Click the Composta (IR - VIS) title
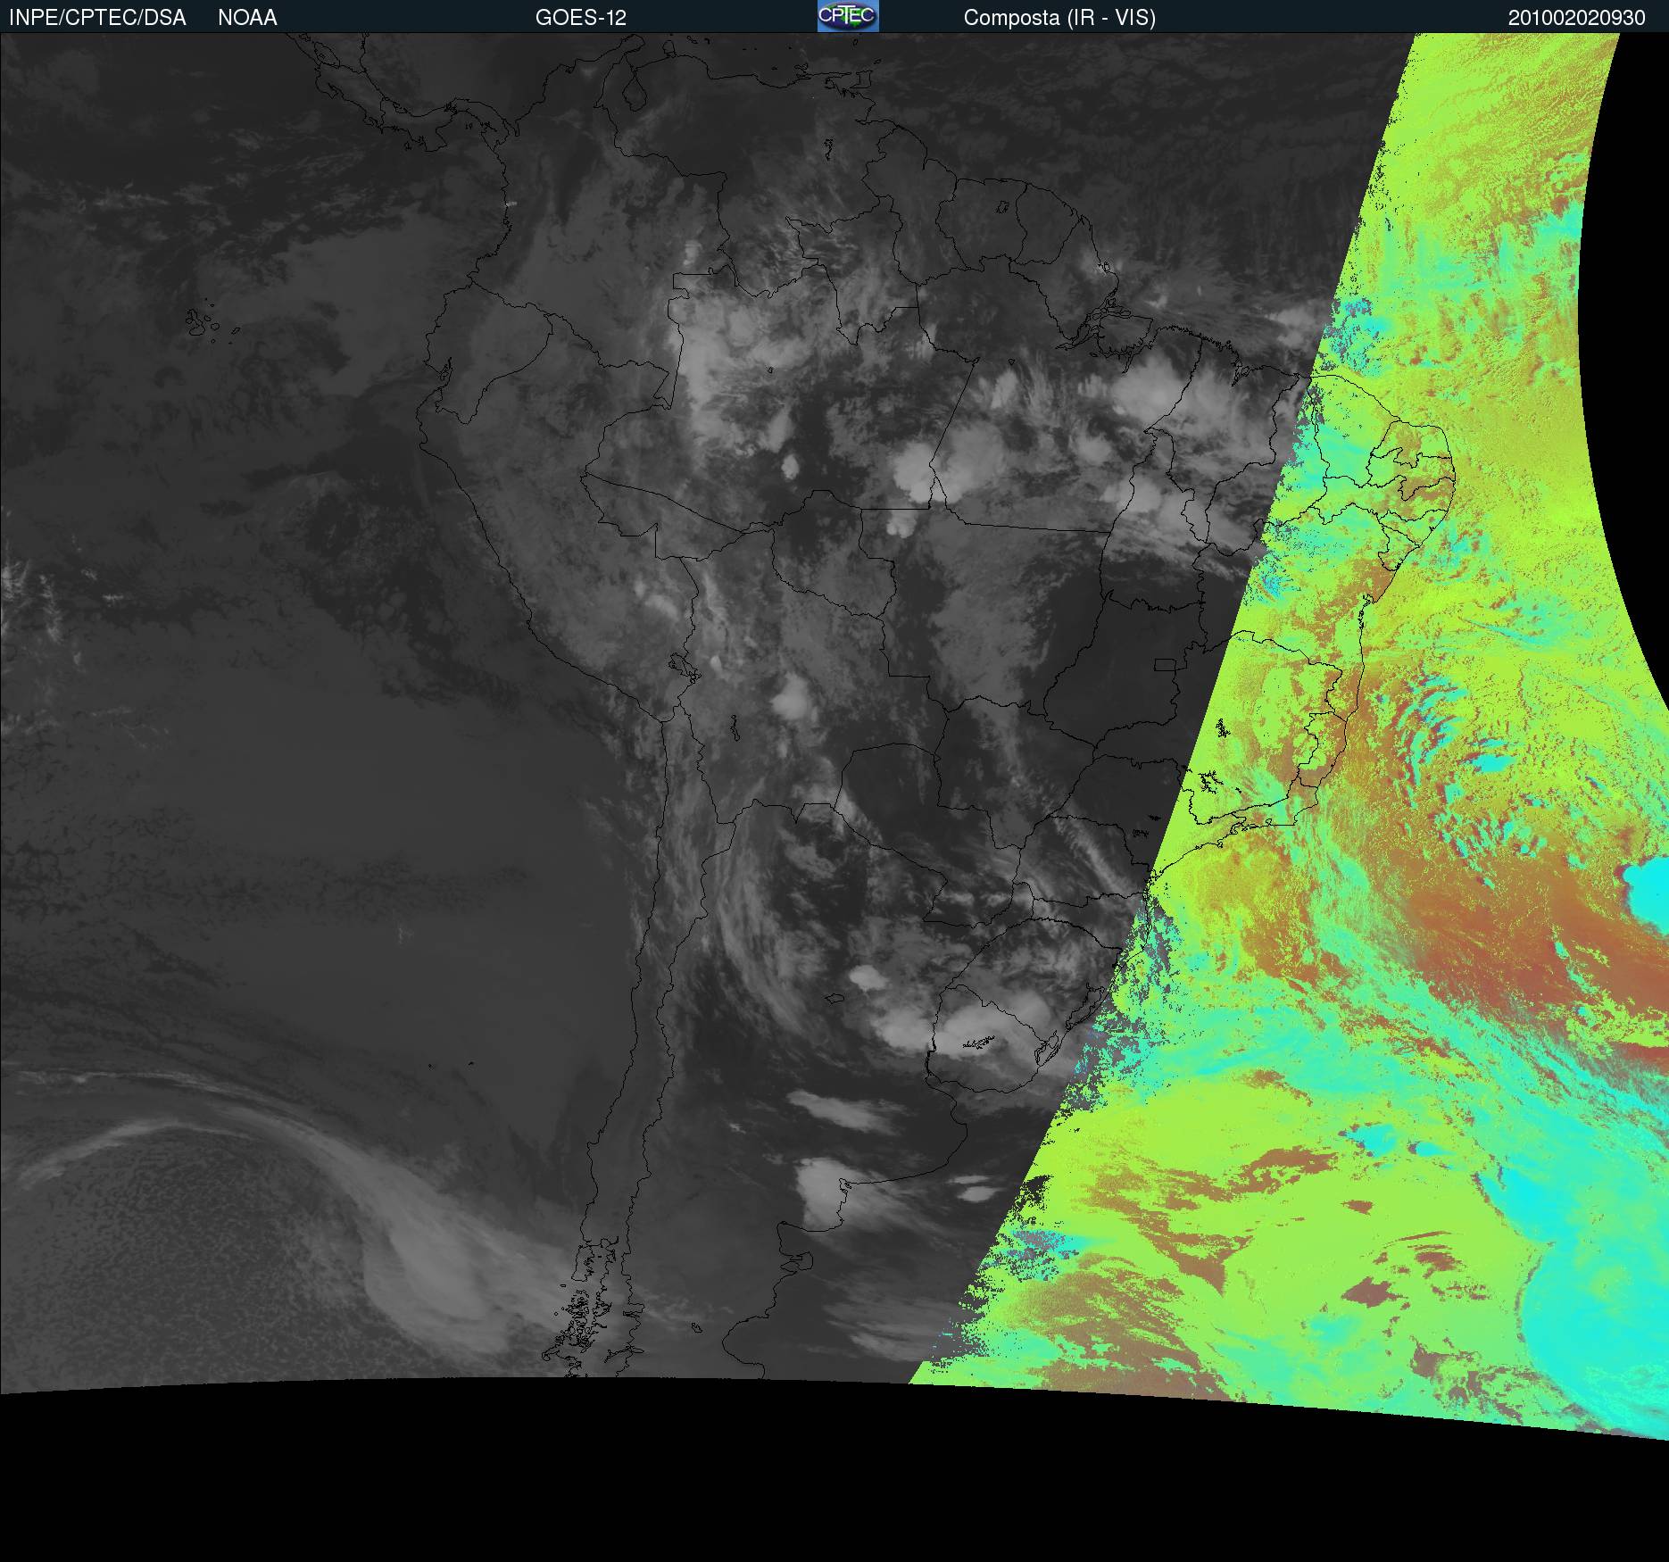 click(x=1059, y=18)
